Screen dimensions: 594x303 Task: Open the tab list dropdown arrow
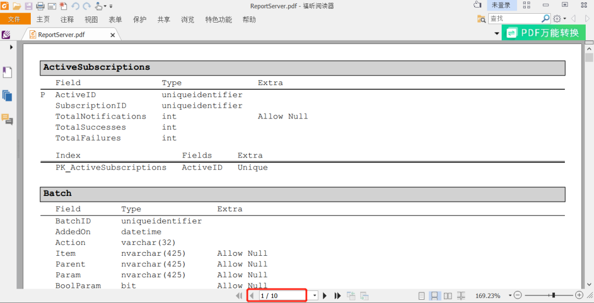497,33
